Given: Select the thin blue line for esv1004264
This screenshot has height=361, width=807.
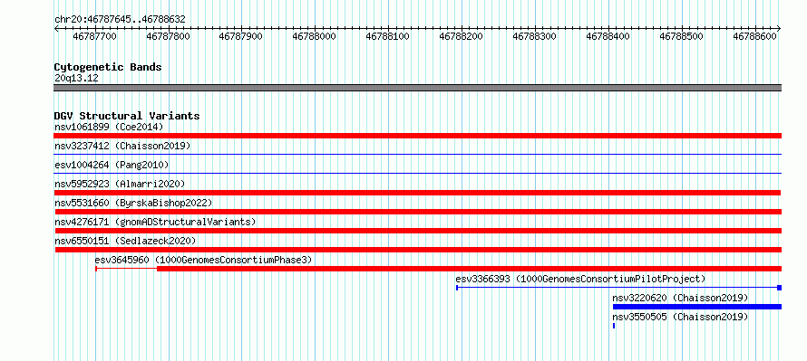Looking at the screenshot, I should coord(417,173).
